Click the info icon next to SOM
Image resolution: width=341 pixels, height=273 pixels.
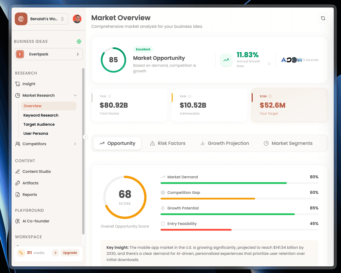(270, 96)
